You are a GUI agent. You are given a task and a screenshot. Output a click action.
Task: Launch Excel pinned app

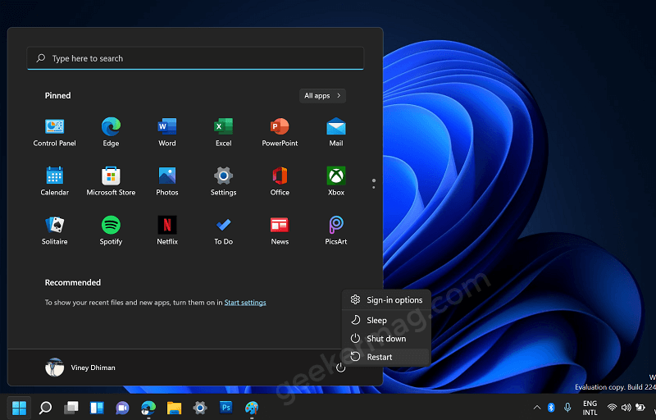(223, 133)
